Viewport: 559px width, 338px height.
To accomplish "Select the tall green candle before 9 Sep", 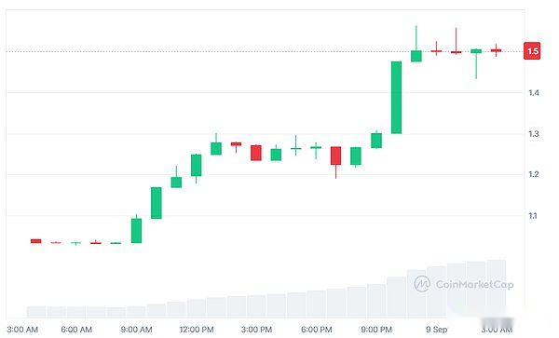I will [x=397, y=98].
